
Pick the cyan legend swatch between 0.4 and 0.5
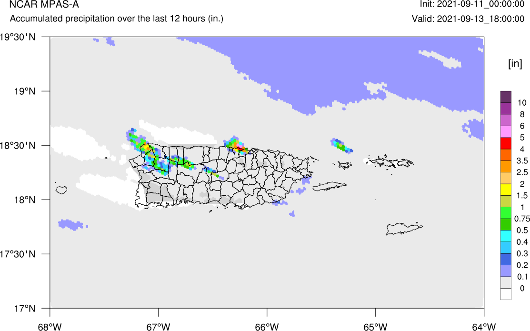pyautogui.click(x=506, y=236)
